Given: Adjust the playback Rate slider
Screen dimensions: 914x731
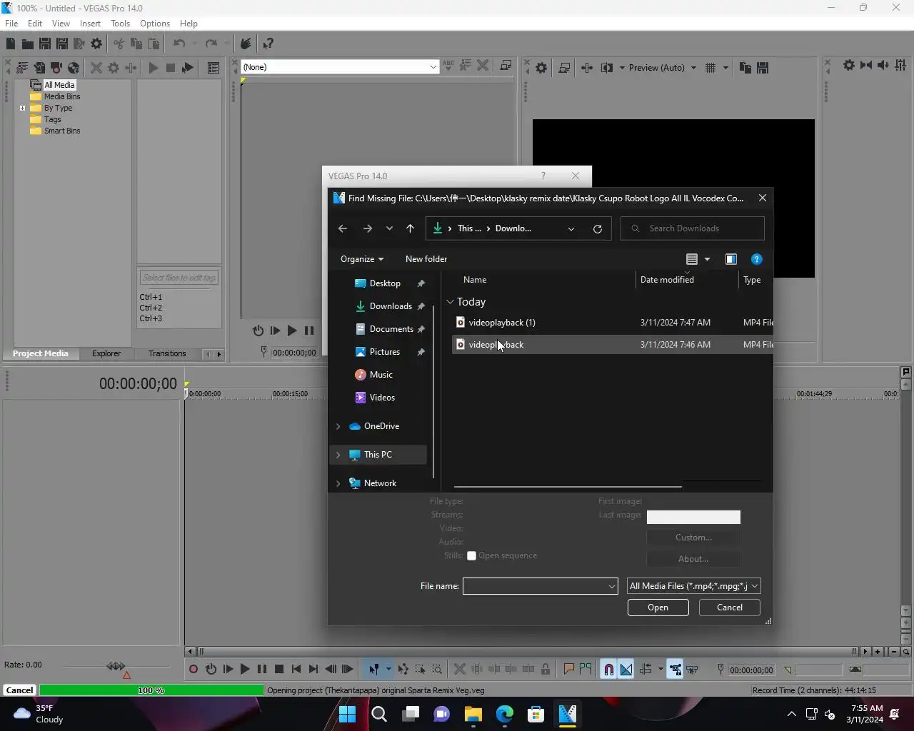Looking at the screenshot, I should click(x=116, y=666).
